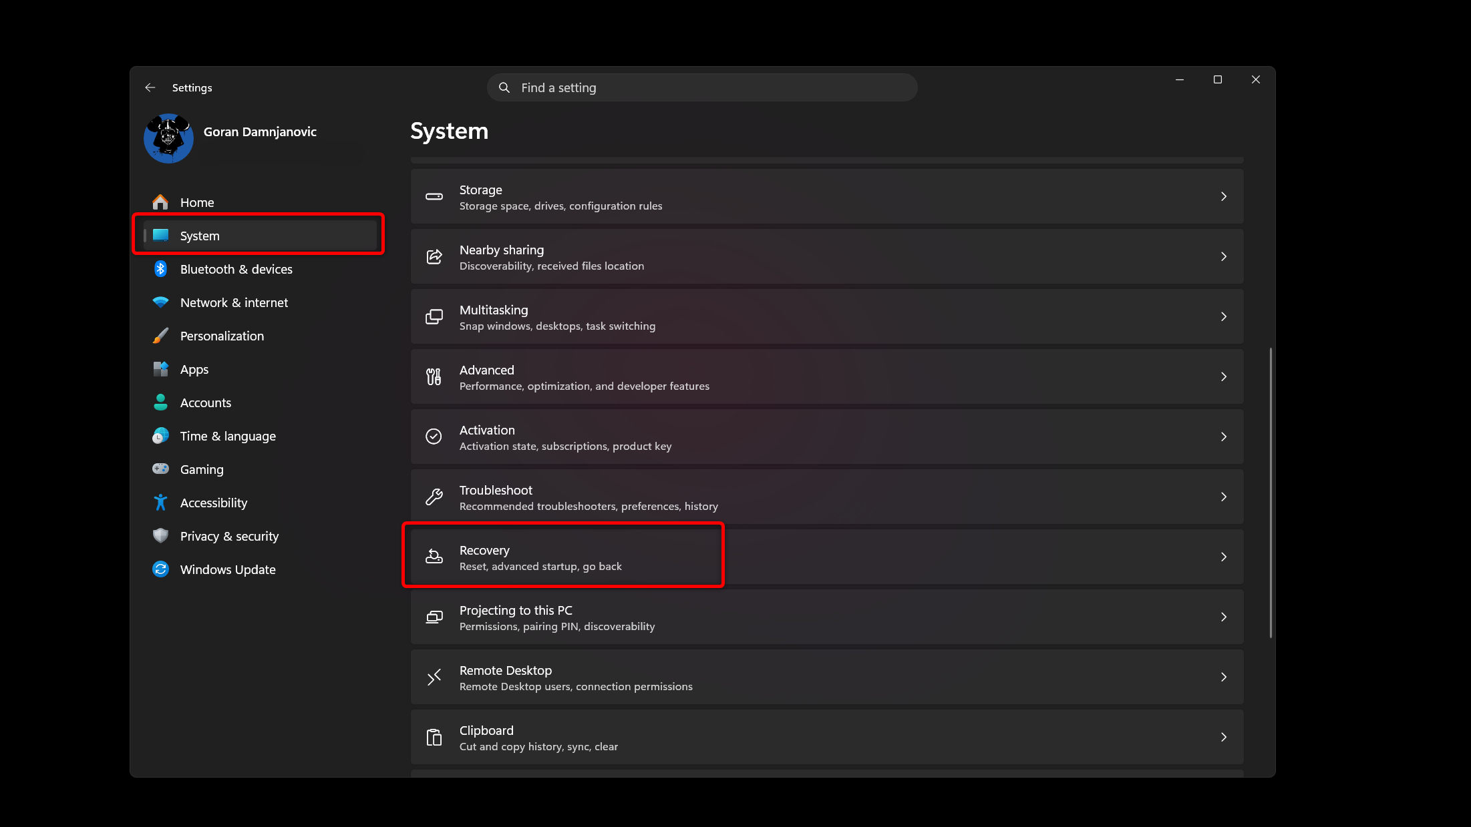
Task: Click the Accounts person icon
Action: (160, 402)
